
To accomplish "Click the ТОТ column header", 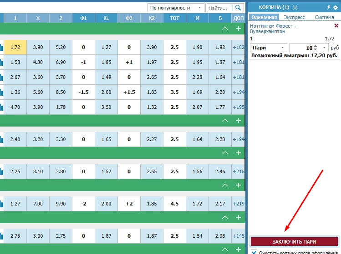I will pyautogui.click(x=175, y=18).
